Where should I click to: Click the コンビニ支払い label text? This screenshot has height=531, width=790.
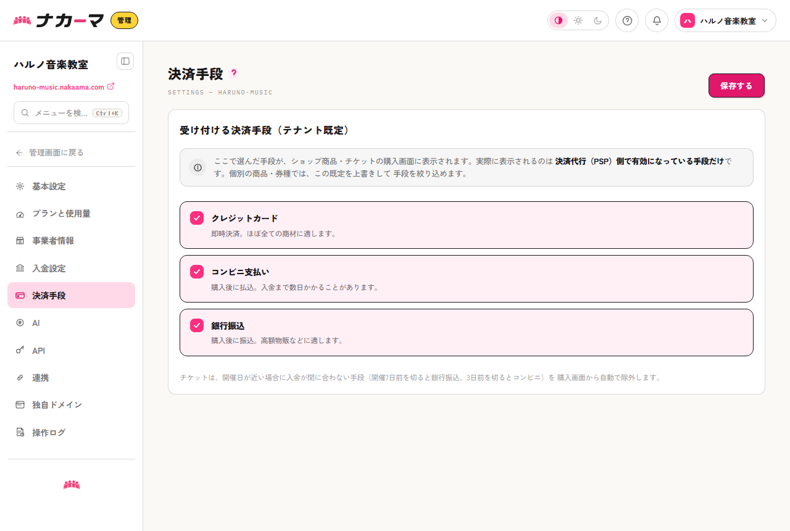click(240, 272)
